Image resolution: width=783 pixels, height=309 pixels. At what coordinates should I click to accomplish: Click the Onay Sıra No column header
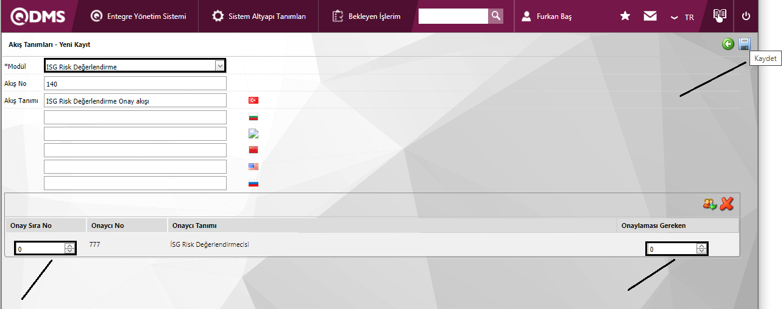46,226
